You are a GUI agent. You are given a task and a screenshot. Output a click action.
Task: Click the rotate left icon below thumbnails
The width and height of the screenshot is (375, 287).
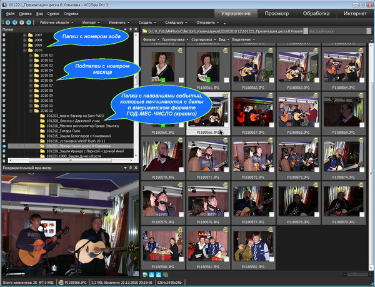click(152, 274)
